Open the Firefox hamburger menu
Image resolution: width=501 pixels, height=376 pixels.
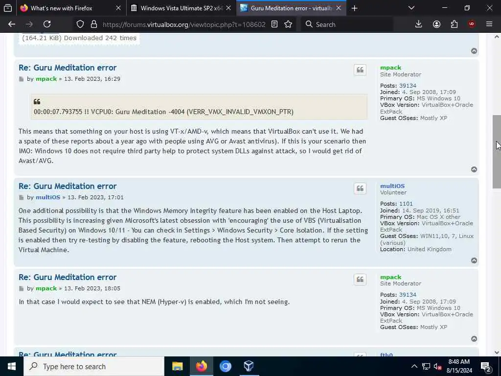pos(489,24)
